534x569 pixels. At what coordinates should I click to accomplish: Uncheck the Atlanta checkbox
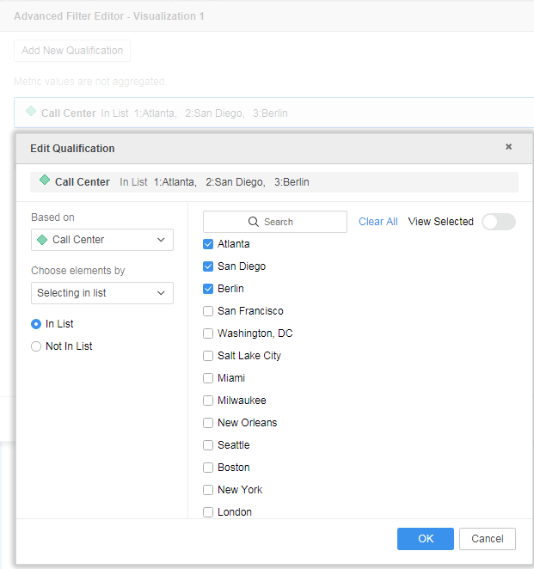(208, 244)
